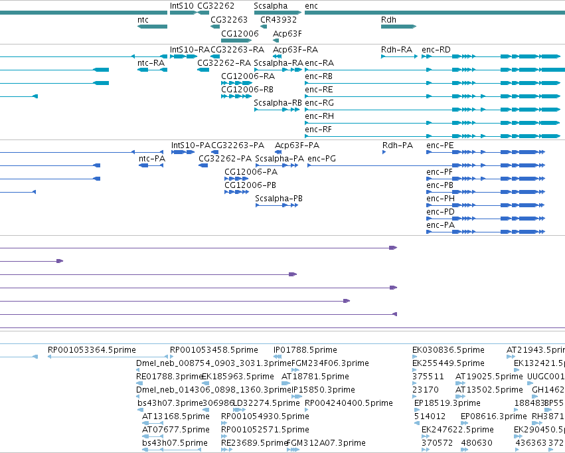The height and width of the screenshot is (453, 565).
Task: Click the EK255449.5prime EST label
Action: 448,363
